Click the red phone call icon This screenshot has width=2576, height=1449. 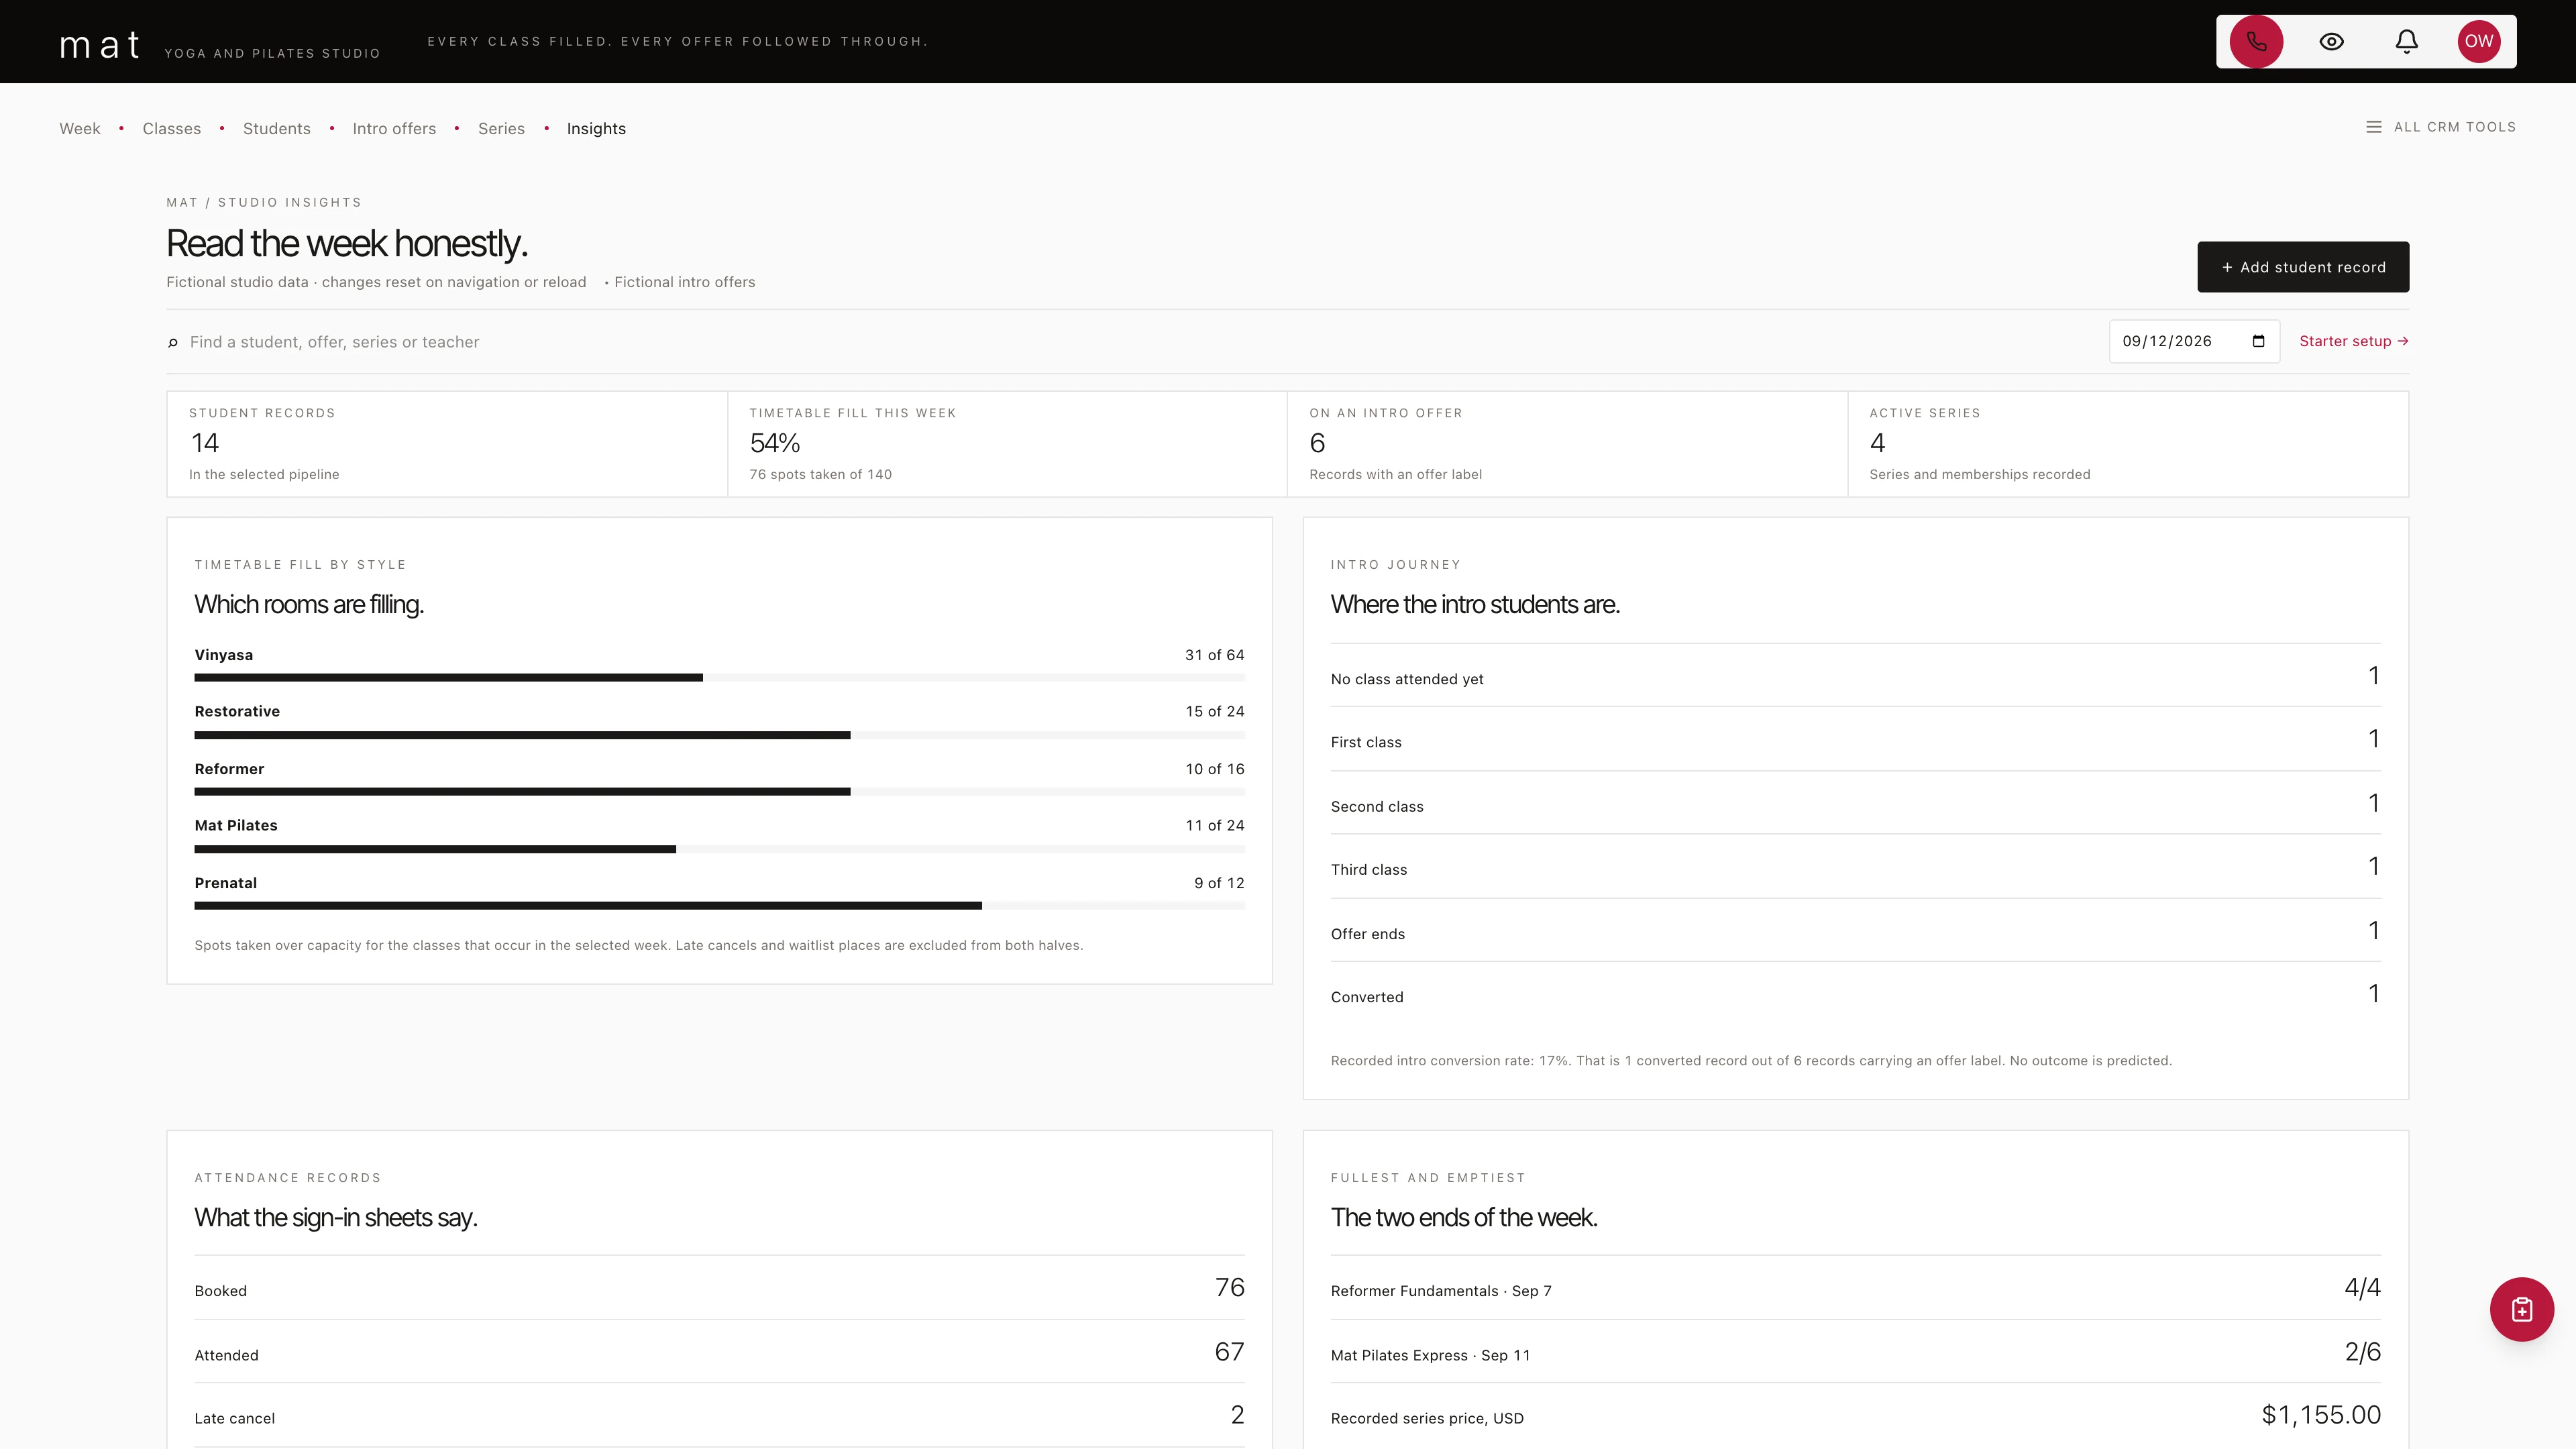click(2256, 41)
